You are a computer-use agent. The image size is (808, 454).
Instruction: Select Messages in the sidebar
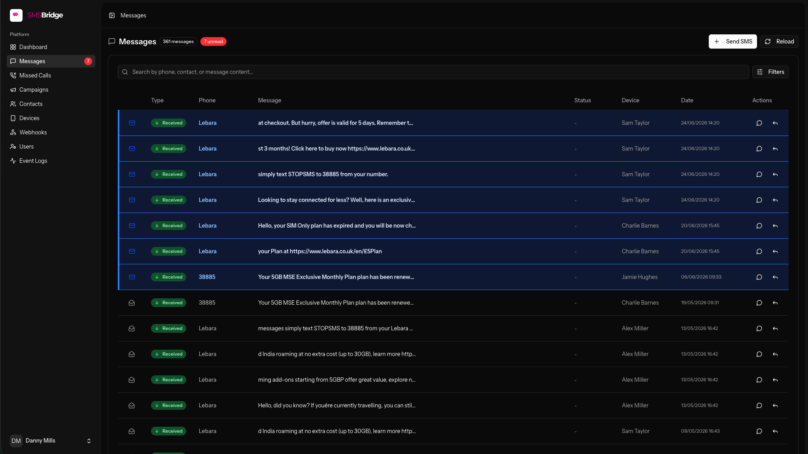[51, 61]
